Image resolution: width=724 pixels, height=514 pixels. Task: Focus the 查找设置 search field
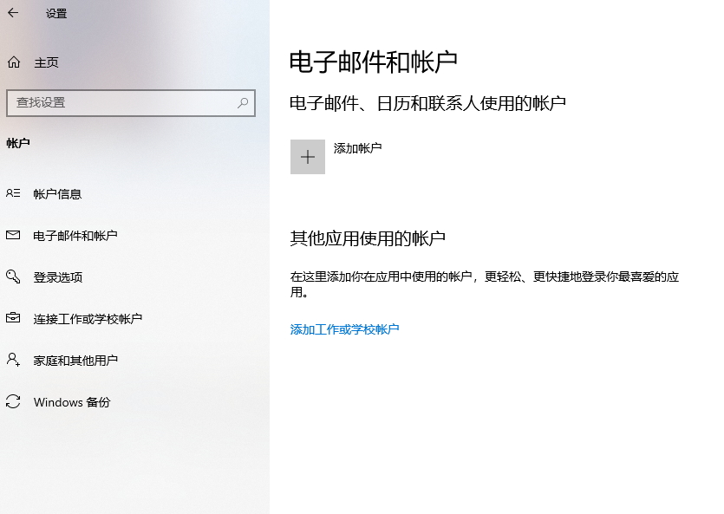click(x=131, y=103)
